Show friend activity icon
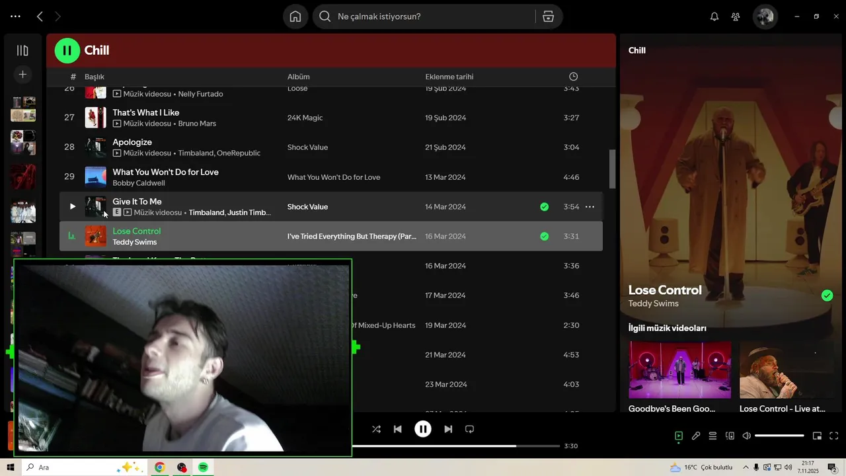 736,17
